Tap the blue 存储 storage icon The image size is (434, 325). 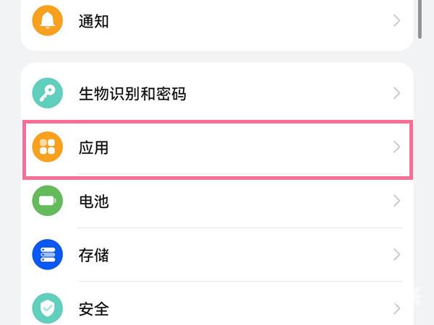pyautogui.click(x=48, y=255)
